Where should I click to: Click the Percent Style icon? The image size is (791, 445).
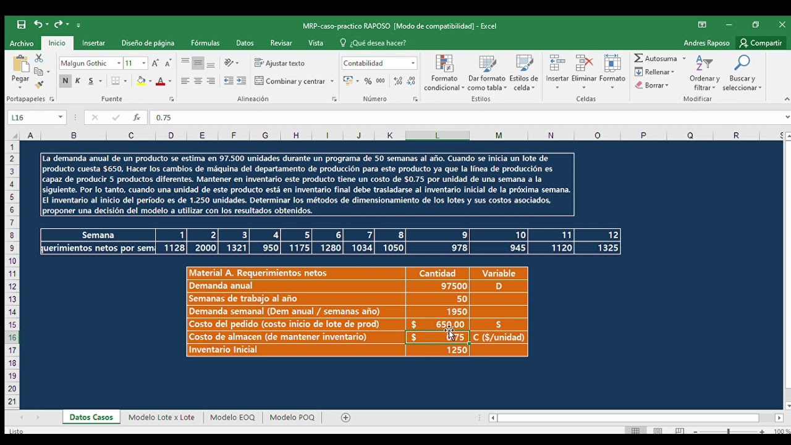click(368, 81)
